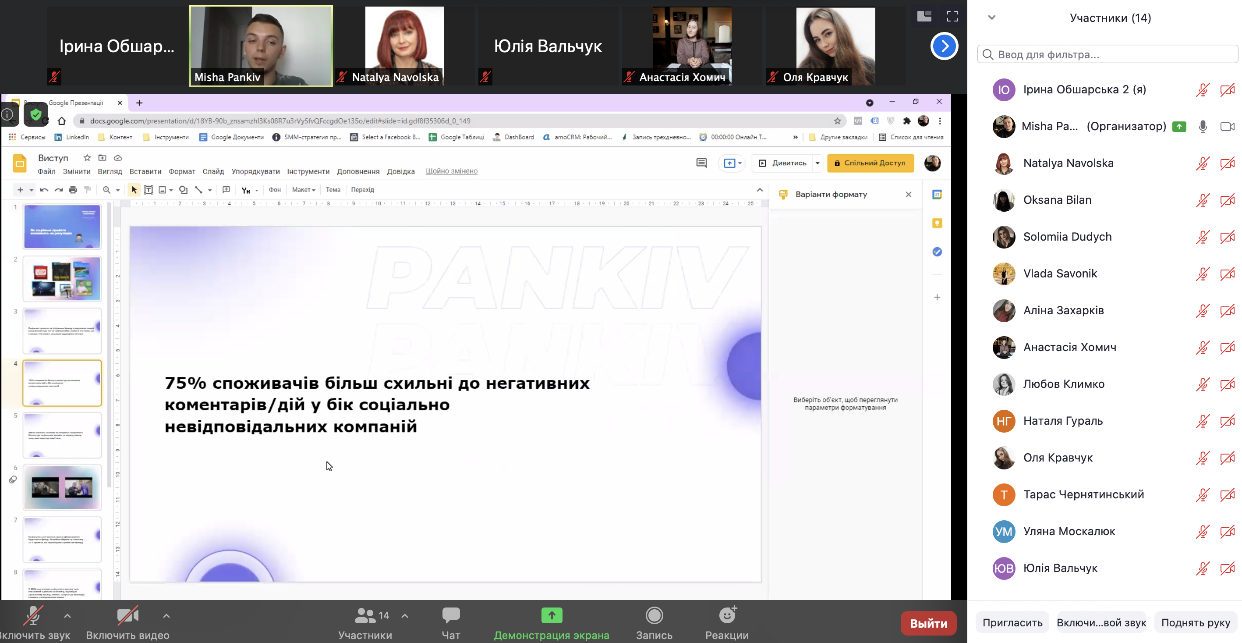The width and height of the screenshot is (1242, 643).
Task: Toggle microphone for Ірина Обшарська 2
Action: click(1203, 90)
